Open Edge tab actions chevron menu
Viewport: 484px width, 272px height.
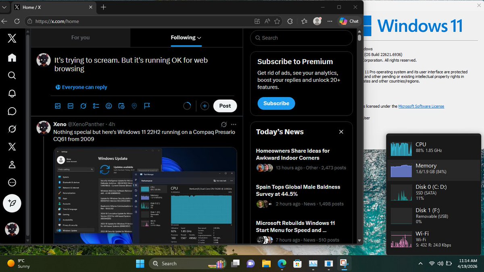pyautogui.click(x=4, y=7)
